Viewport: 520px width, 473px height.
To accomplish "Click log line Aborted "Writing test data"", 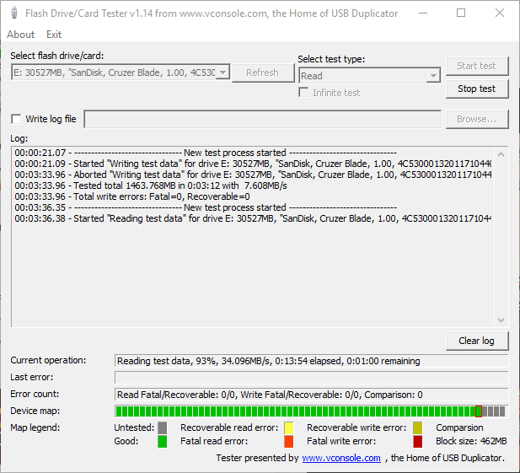I will (253, 175).
